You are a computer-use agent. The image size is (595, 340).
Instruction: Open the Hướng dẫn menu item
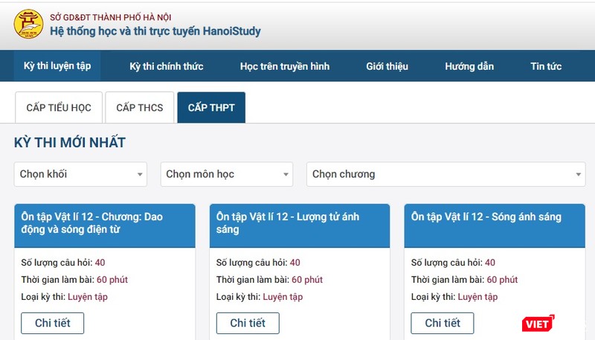(469, 66)
